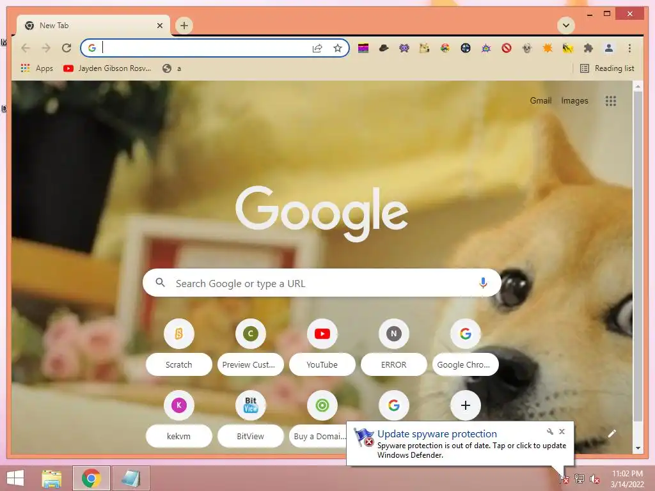Click the Chrome taskbar icon

pos(91,478)
